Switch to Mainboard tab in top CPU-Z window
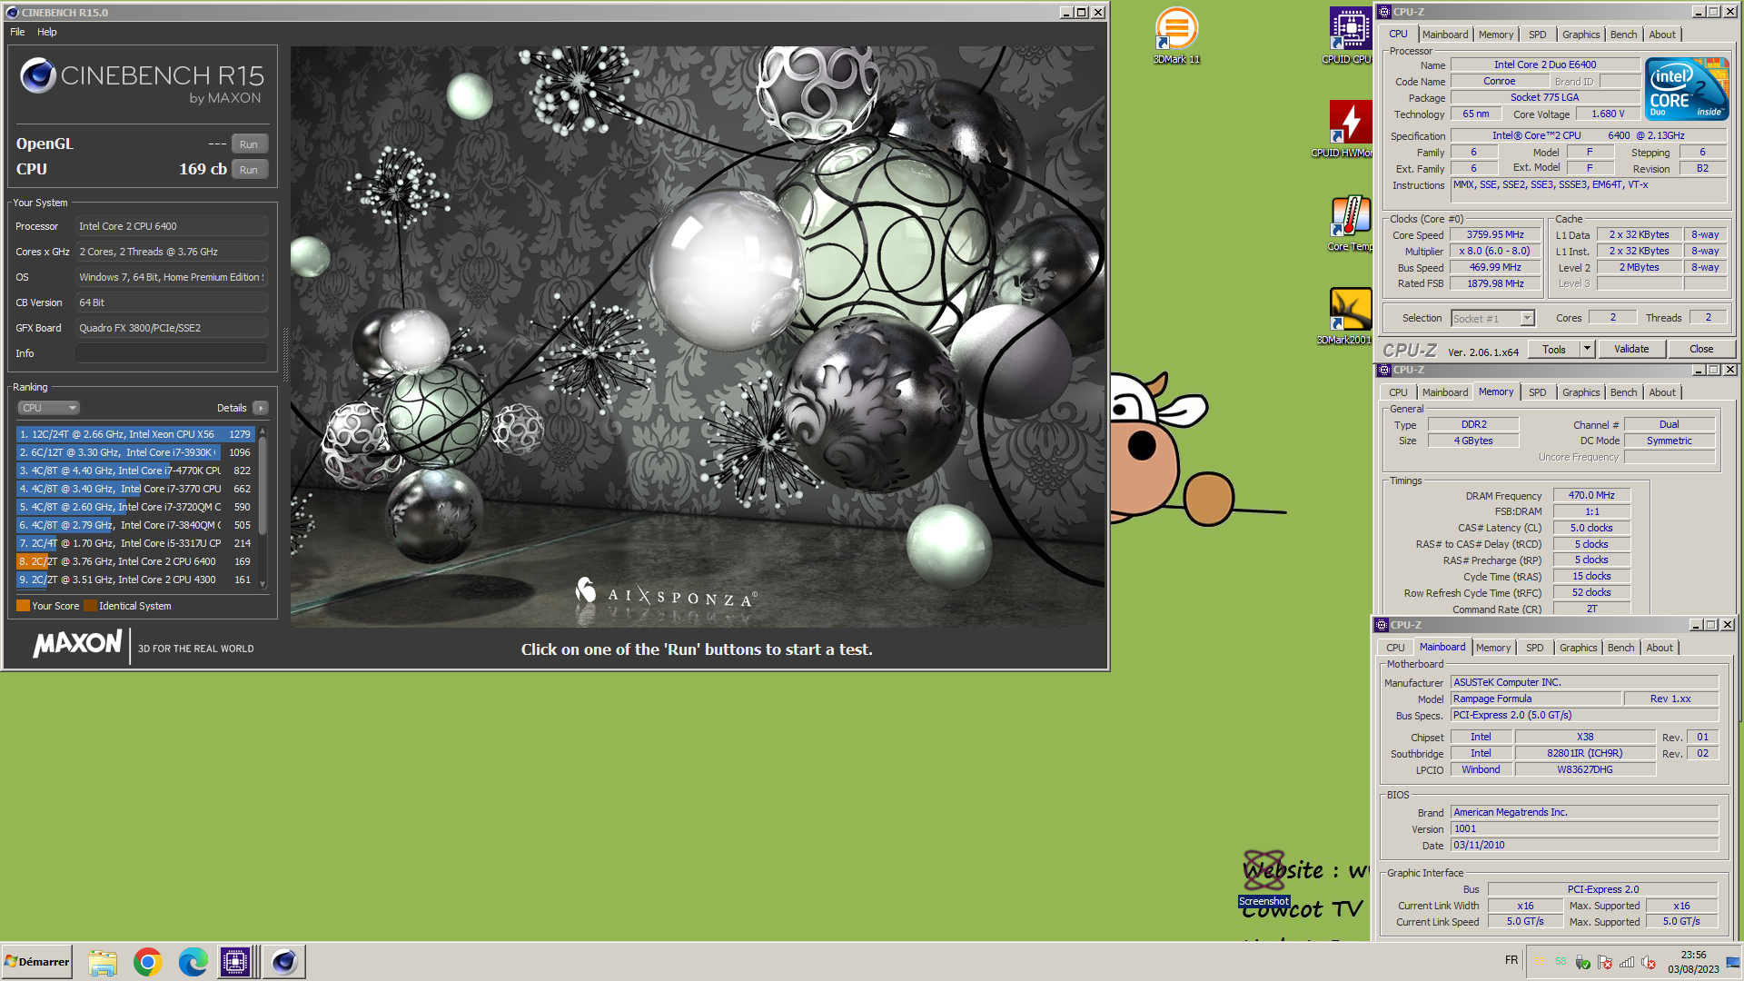This screenshot has height=981, width=1744. click(x=1444, y=35)
